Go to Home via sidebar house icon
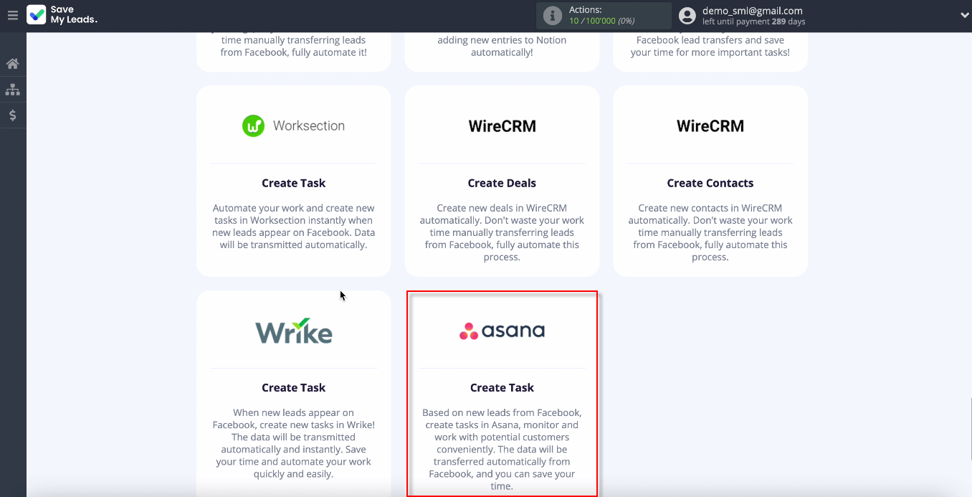This screenshot has height=497, width=972. [12, 64]
